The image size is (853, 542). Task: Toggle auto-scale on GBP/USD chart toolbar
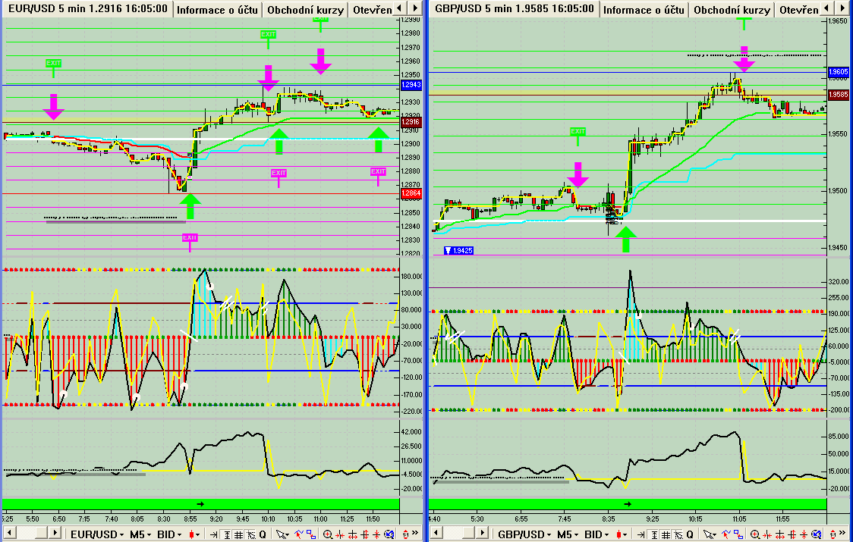coord(654,534)
